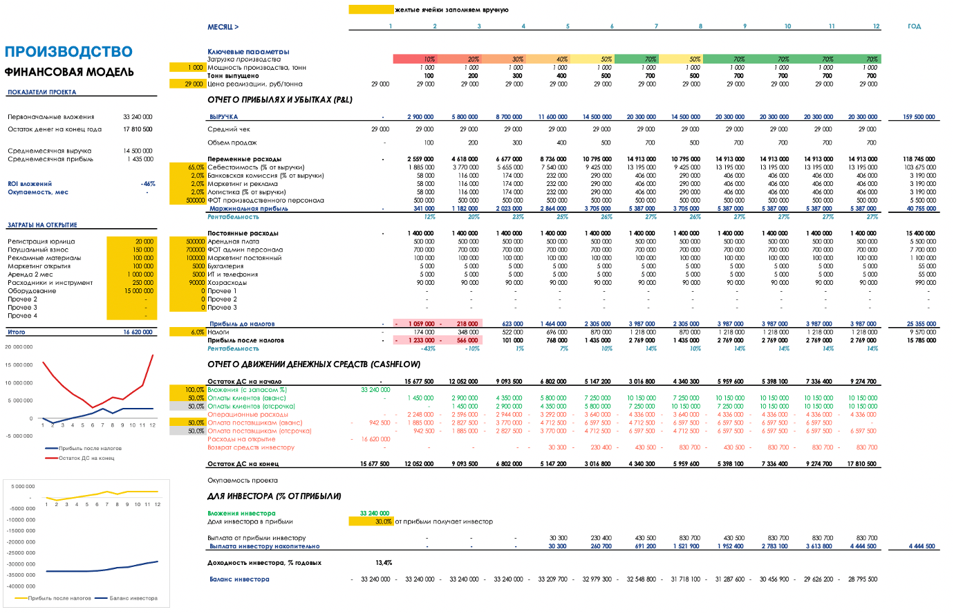
Task: Select the 6,0% Налоги rate cell
Action: [x=187, y=332]
